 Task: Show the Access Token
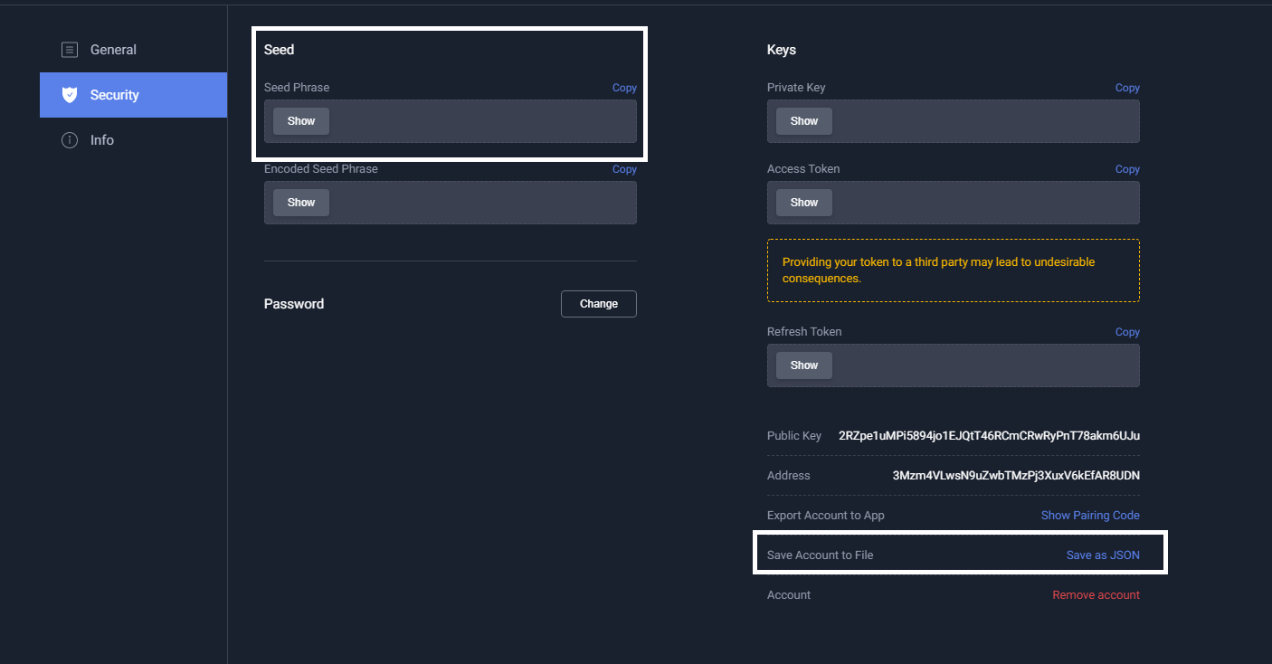pyautogui.click(x=804, y=203)
